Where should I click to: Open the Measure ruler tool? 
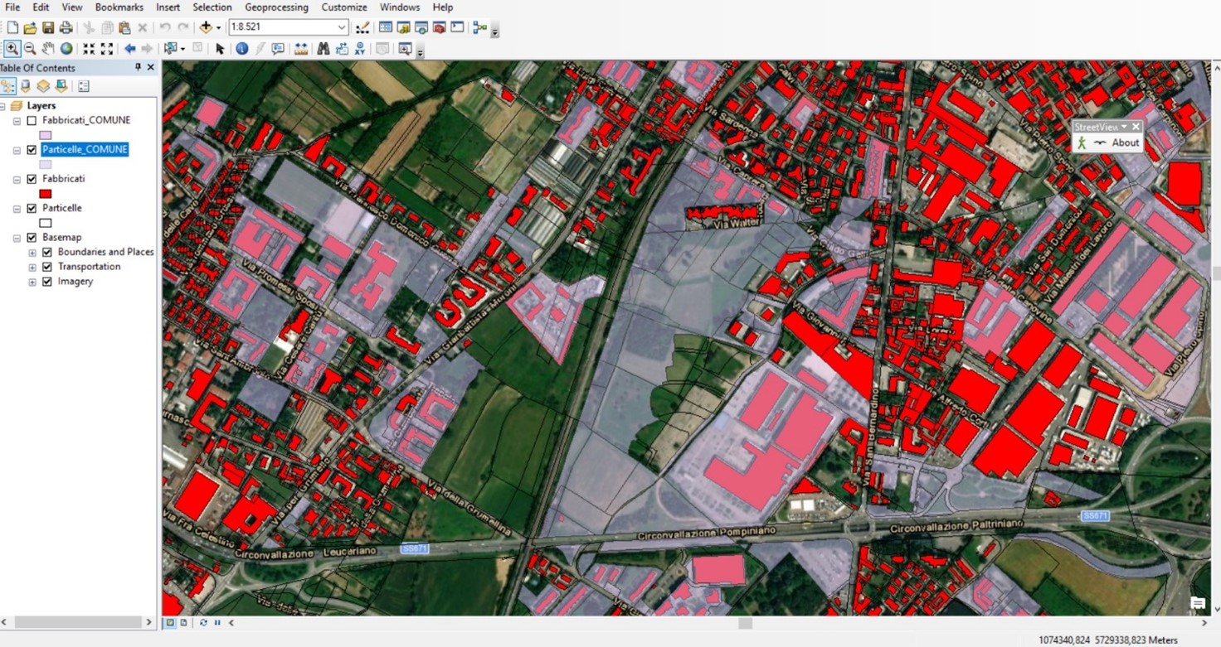(x=301, y=49)
